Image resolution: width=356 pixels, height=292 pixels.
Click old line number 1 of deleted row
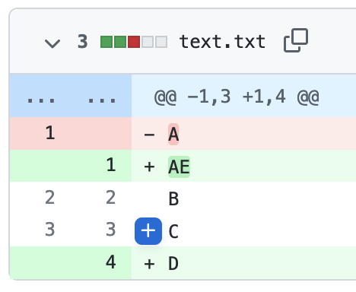pyautogui.click(x=50, y=133)
